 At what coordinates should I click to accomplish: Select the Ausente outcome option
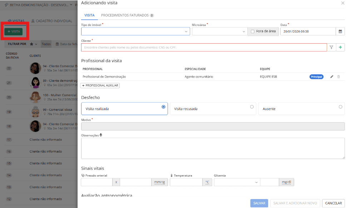(x=301, y=109)
